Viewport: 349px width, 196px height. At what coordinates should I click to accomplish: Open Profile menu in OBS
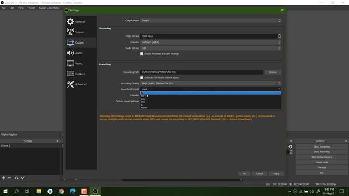click(31, 8)
